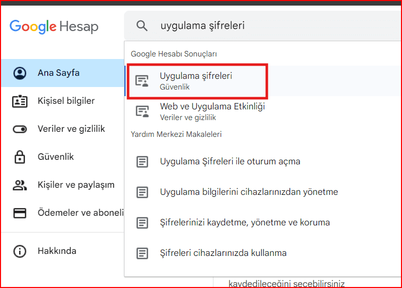Click the Kişiler ve paylaşım people icon

point(20,185)
